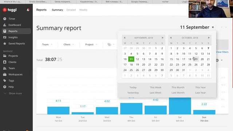Click the Tue 2nd Oct bar

83,113
